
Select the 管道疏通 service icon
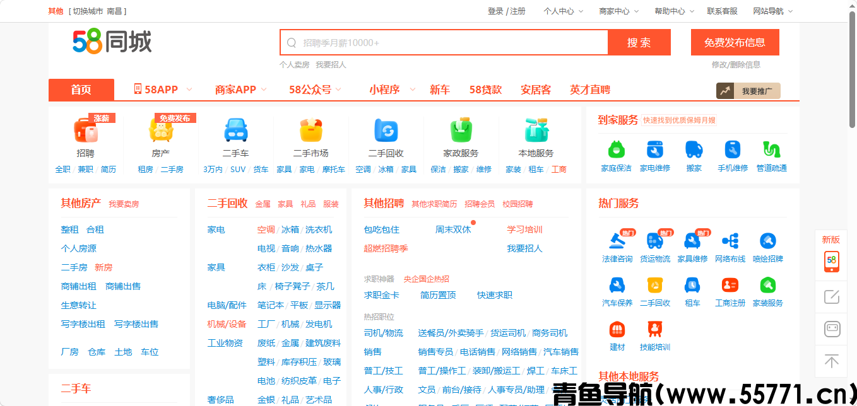tap(771, 149)
